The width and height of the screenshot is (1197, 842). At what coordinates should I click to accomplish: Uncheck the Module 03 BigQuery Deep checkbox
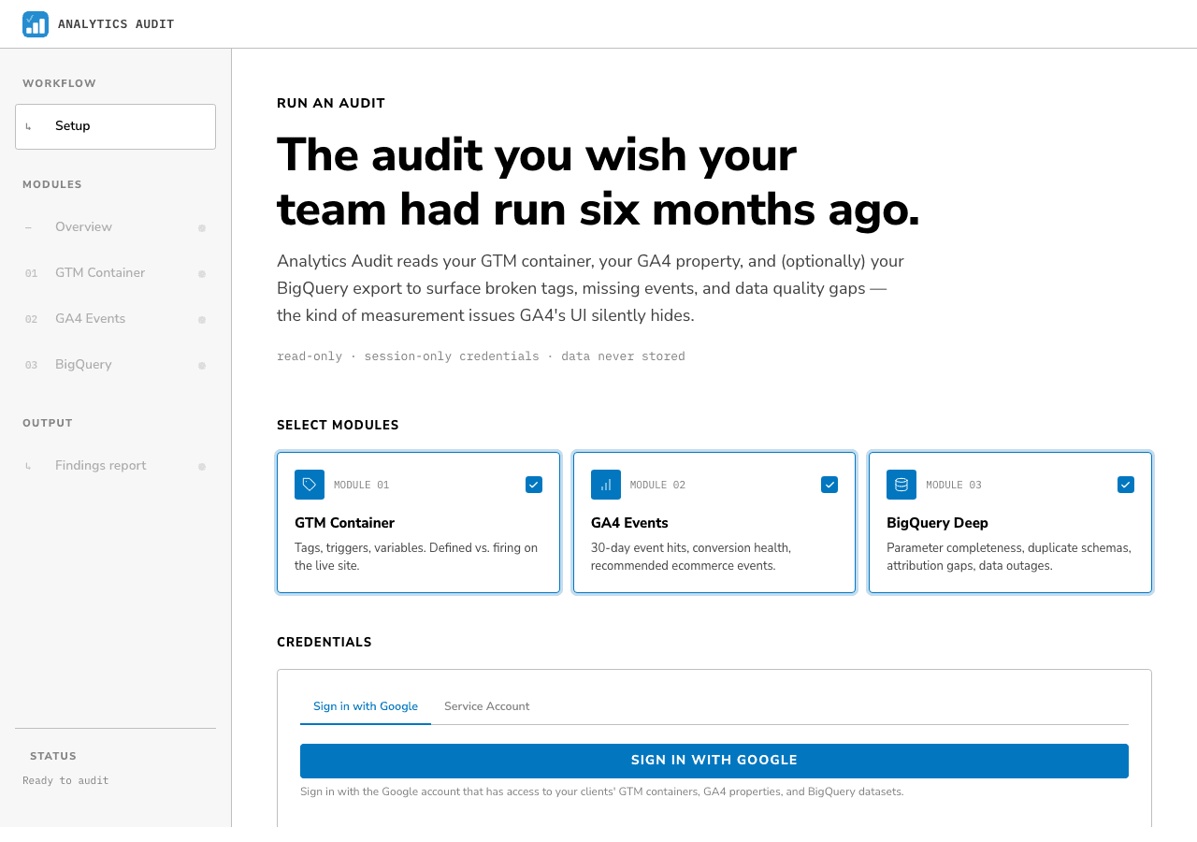pyautogui.click(x=1126, y=485)
